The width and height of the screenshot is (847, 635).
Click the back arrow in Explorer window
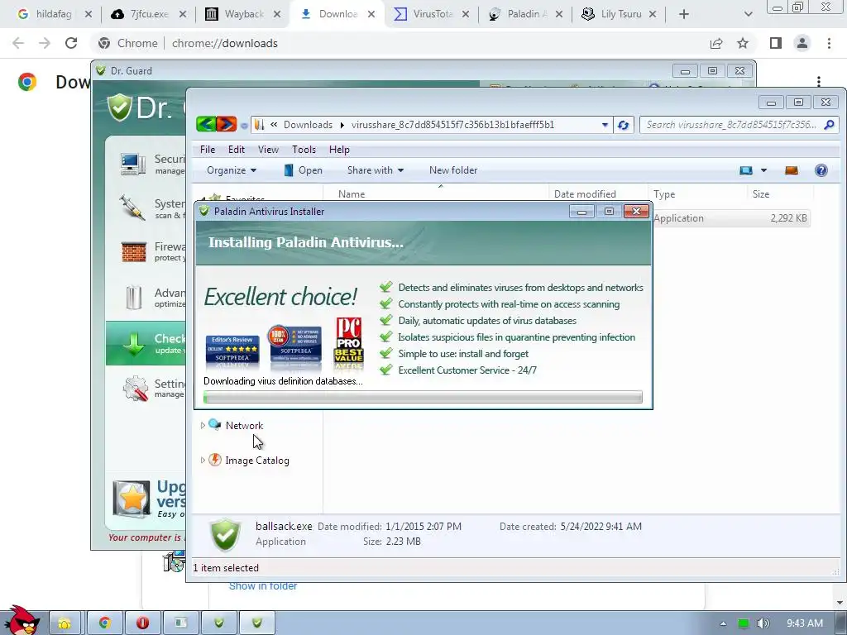206,124
